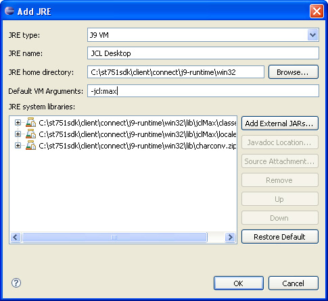328x301 pixels.
Task: Click the right arrow of library list scrollbar
Action: (x=230, y=237)
